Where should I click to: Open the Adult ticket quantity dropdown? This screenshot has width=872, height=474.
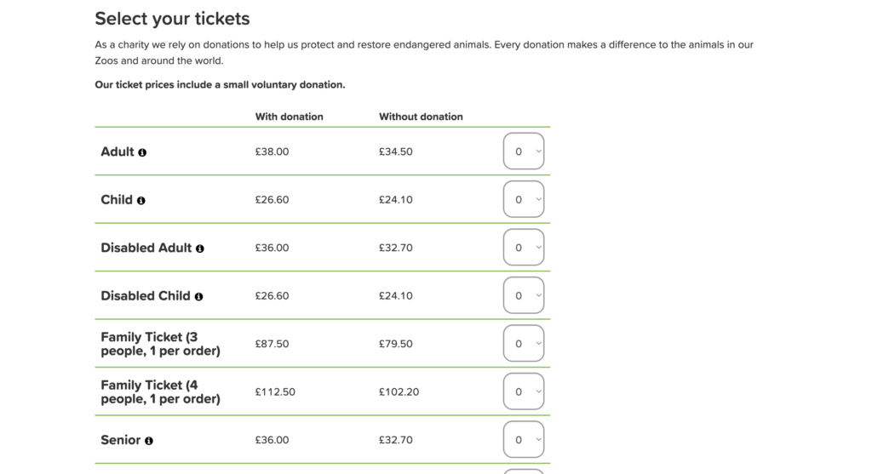[524, 151]
